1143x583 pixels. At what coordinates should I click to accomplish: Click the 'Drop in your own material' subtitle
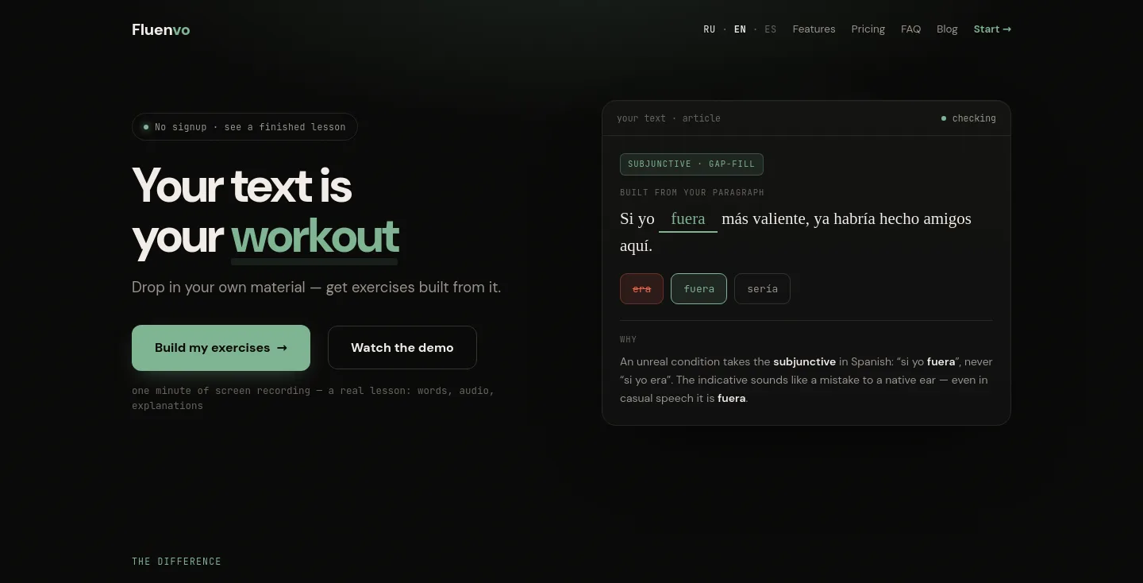pos(316,287)
